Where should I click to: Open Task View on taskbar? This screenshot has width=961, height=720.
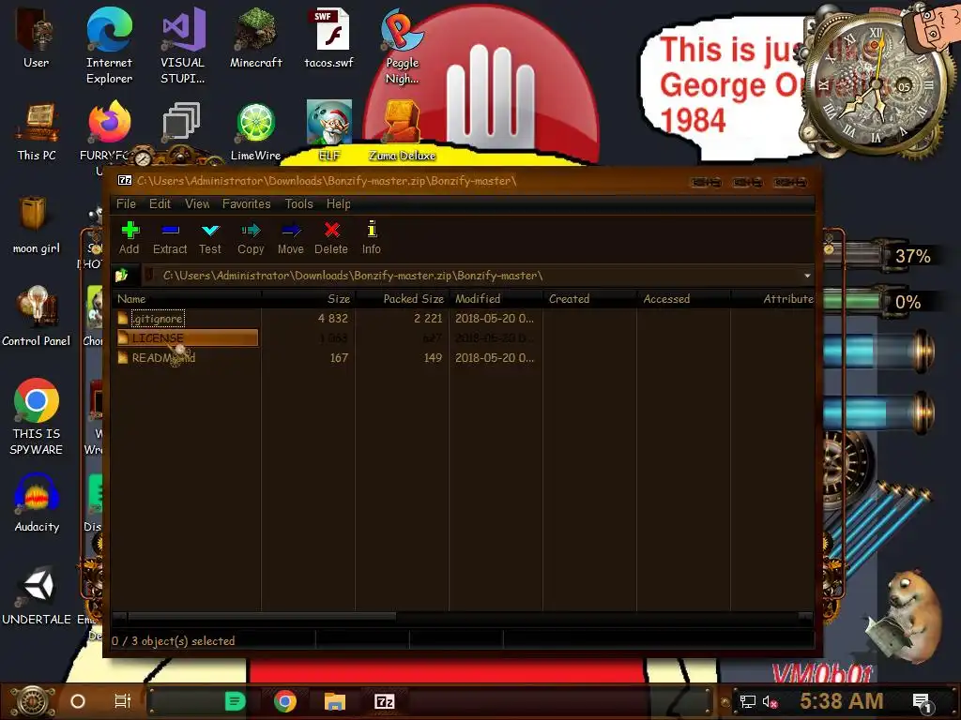click(123, 701)
